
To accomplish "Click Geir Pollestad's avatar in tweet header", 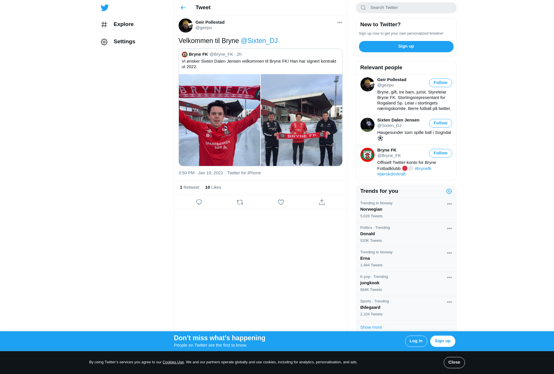I will coord(186,26).
